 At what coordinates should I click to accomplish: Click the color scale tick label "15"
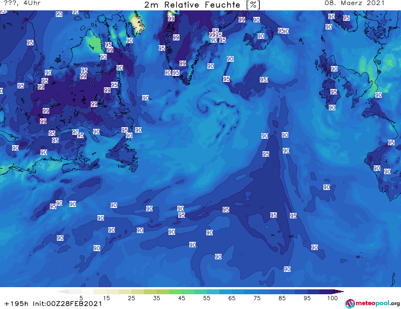coord(106,298)
